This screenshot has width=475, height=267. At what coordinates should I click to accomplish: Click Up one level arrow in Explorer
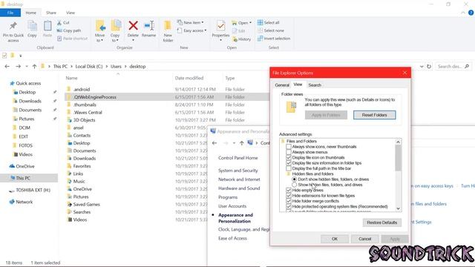[x=34, y=66]
